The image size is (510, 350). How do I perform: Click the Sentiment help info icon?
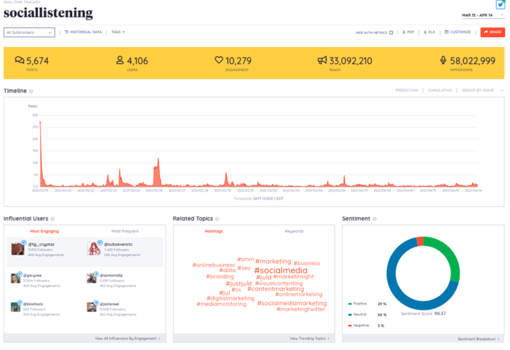[x=375, y=219]
